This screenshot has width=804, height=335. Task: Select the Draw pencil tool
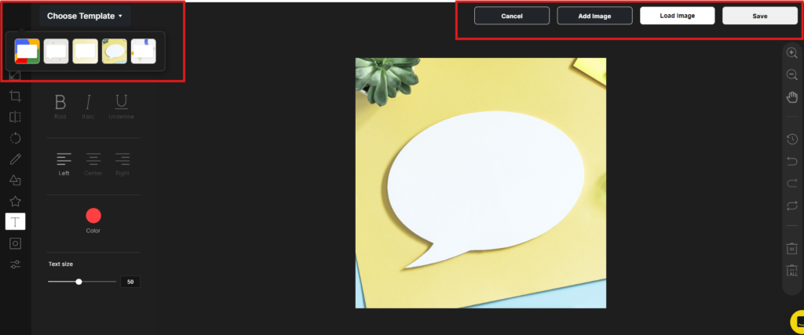15,159
